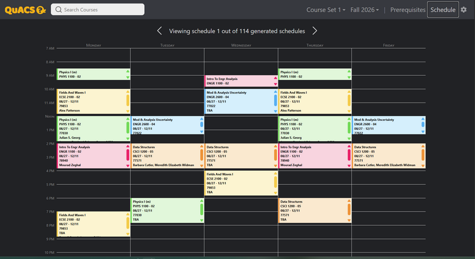Up arrow on Tuesday Data Structures block
This screenshot has height=259, width=475.
click(x=201, y=146)
